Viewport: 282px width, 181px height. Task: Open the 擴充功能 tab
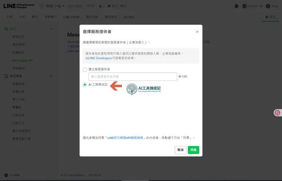point(92,17)
